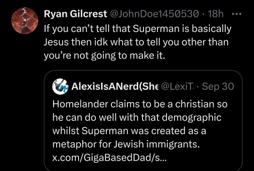
Task: Click the word 'Homelander' in quoted tweet
Action: point(80,104)
